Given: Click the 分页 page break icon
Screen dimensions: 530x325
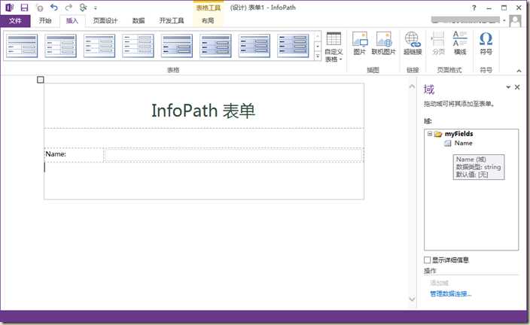Looking at the screenshot, I should point(438,43).
